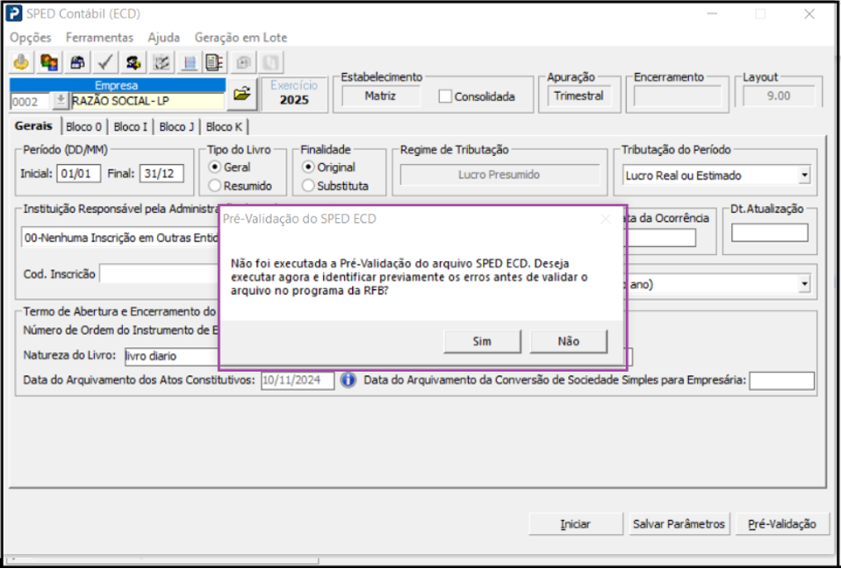Click the Inicial period field 01/01
The width and height of the screenshot is (841, 569).
(x=79, y=174)
